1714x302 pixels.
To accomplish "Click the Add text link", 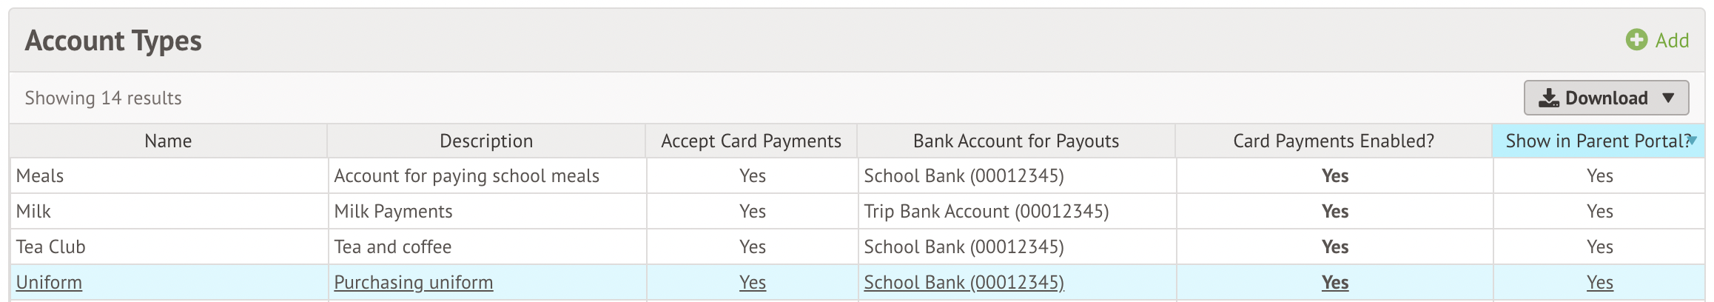I will tap(1672, 40).
